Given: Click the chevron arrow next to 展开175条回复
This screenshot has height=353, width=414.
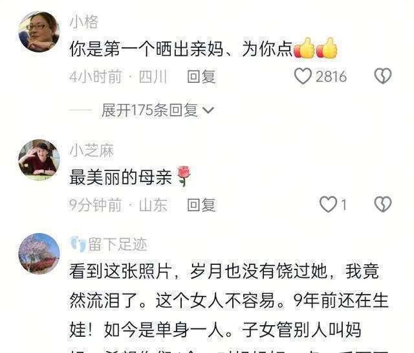Looking at the screenshot, I should (x=208, y=110).
